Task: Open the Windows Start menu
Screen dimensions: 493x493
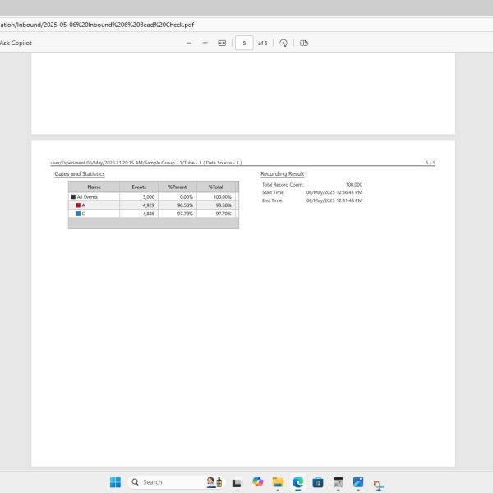Action: pos(115,482)
